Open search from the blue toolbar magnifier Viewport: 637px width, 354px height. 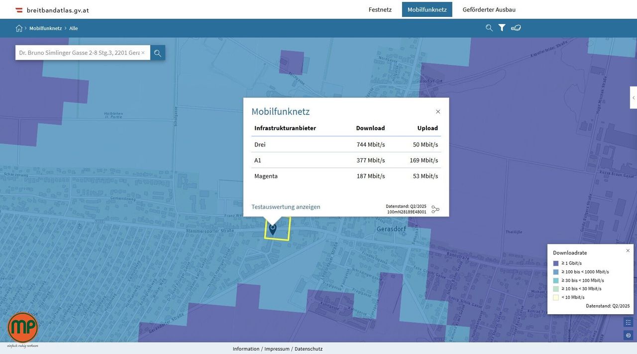pos(489,28)
